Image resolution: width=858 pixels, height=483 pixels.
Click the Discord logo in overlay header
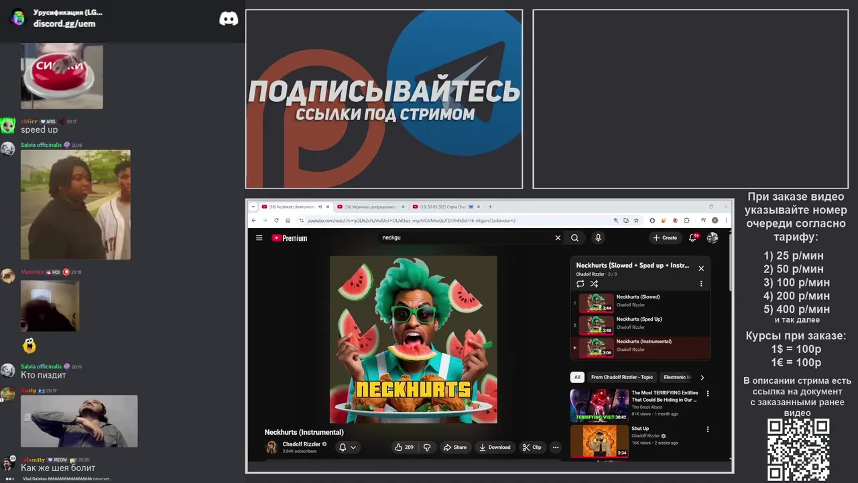tap(229, 19)
